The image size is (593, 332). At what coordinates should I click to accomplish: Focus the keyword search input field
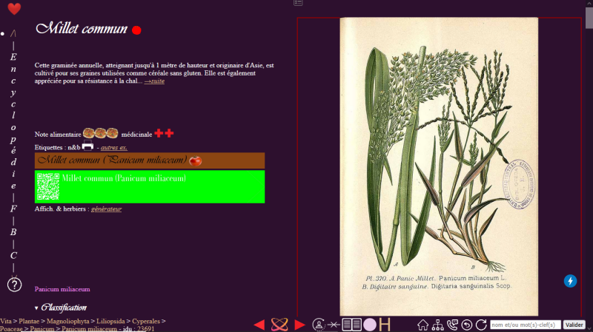526,325
